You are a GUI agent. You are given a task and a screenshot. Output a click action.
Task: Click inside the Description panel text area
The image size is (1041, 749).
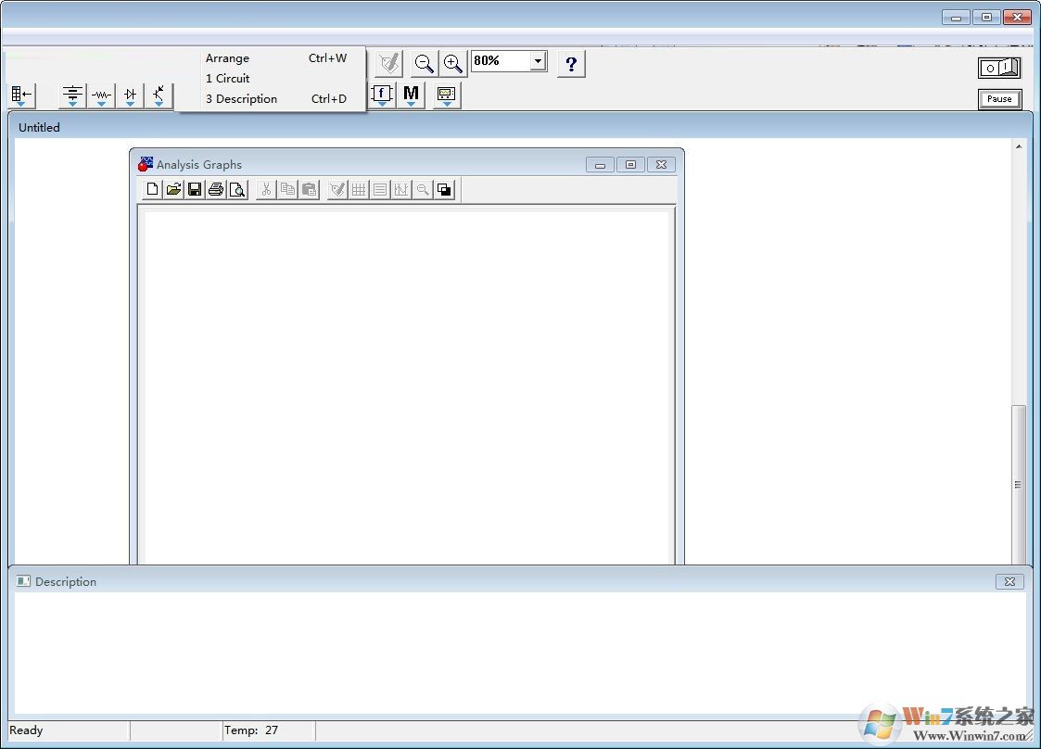click(519, 649)
